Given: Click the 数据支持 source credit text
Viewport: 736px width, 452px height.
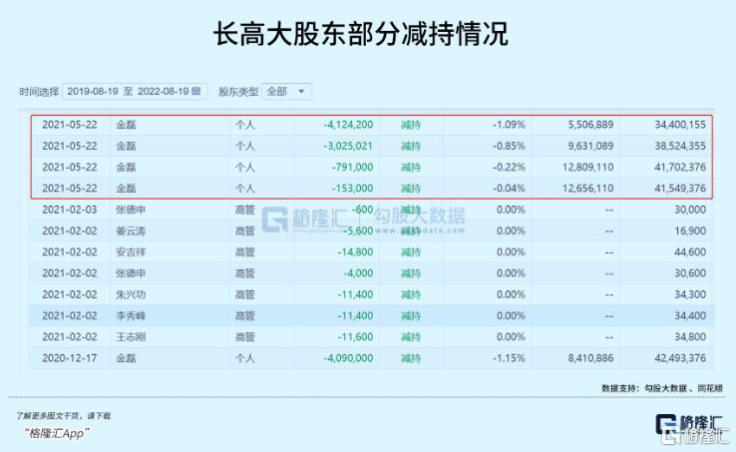Looking at the screenshot, I should click(x=662, y=388).
